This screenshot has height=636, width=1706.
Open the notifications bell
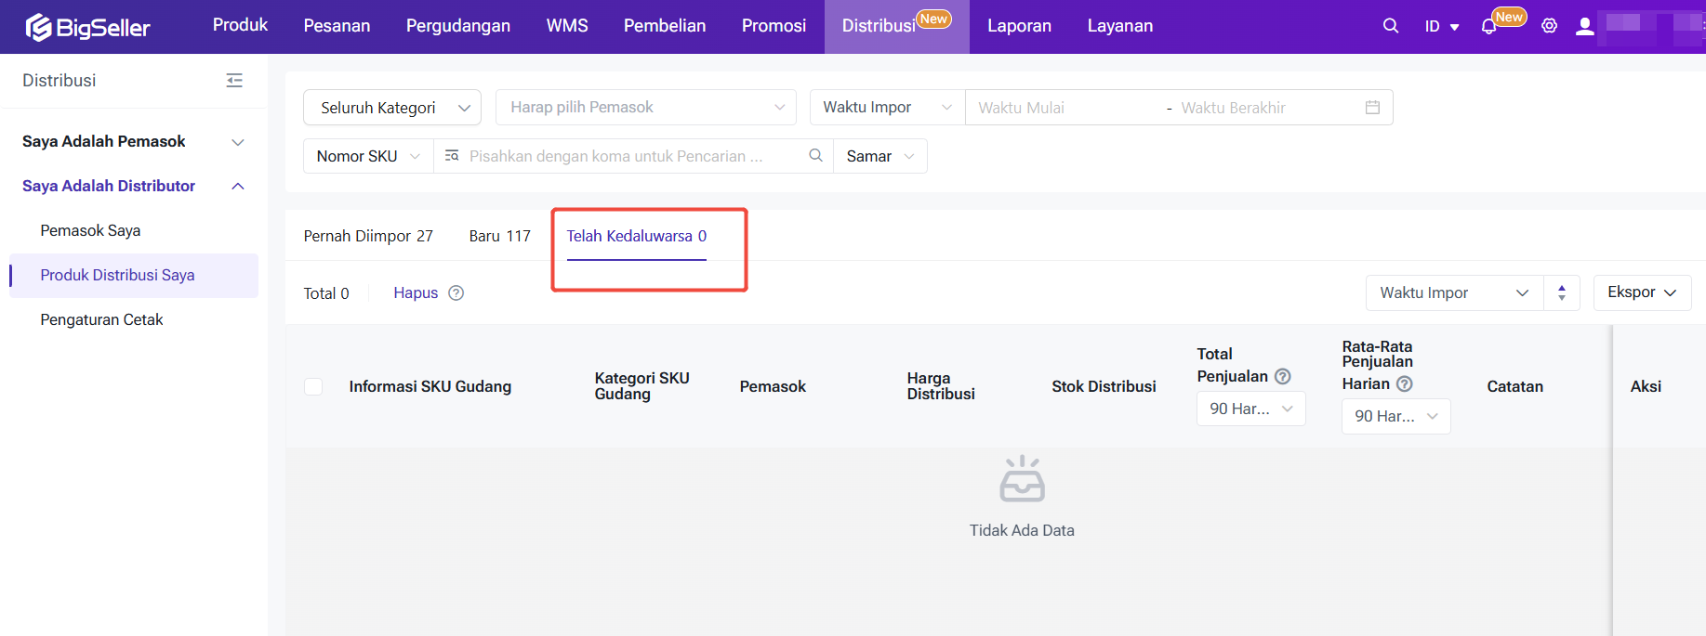[x=1488, y=27]
